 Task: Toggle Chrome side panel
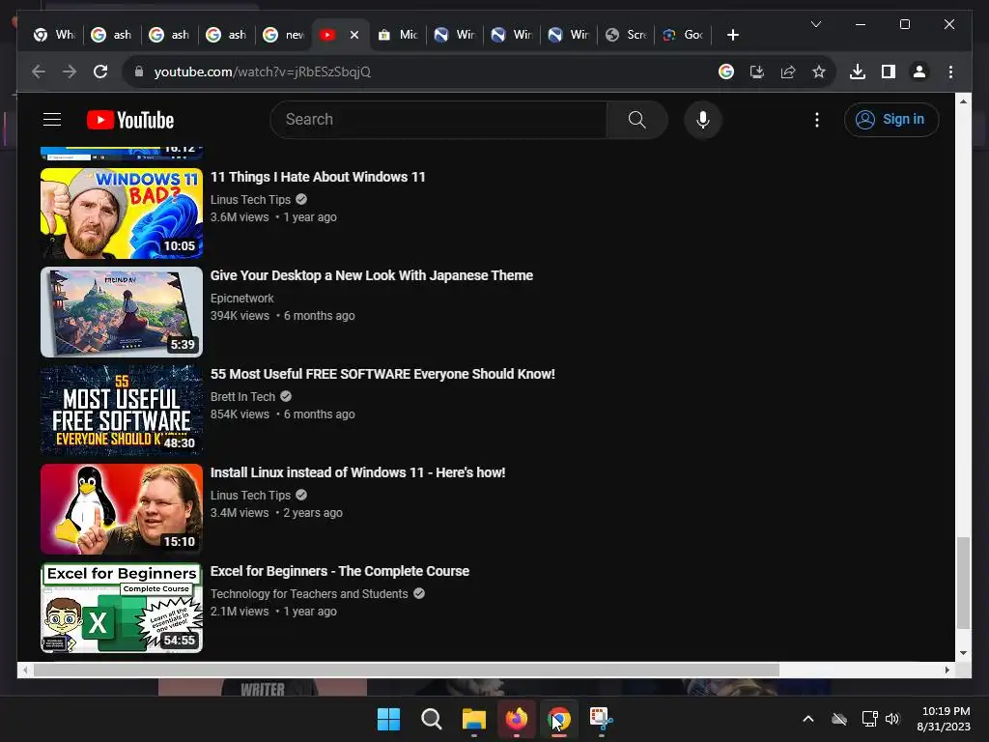pos(889,71)
